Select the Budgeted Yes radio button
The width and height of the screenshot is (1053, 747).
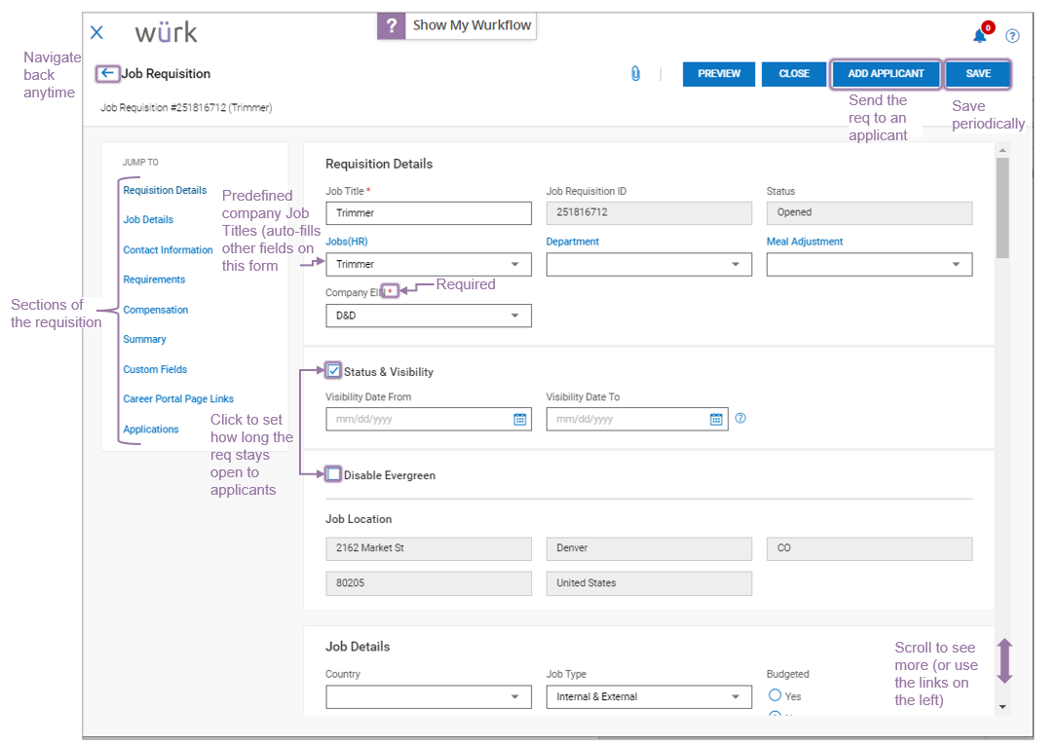[775, 695]
